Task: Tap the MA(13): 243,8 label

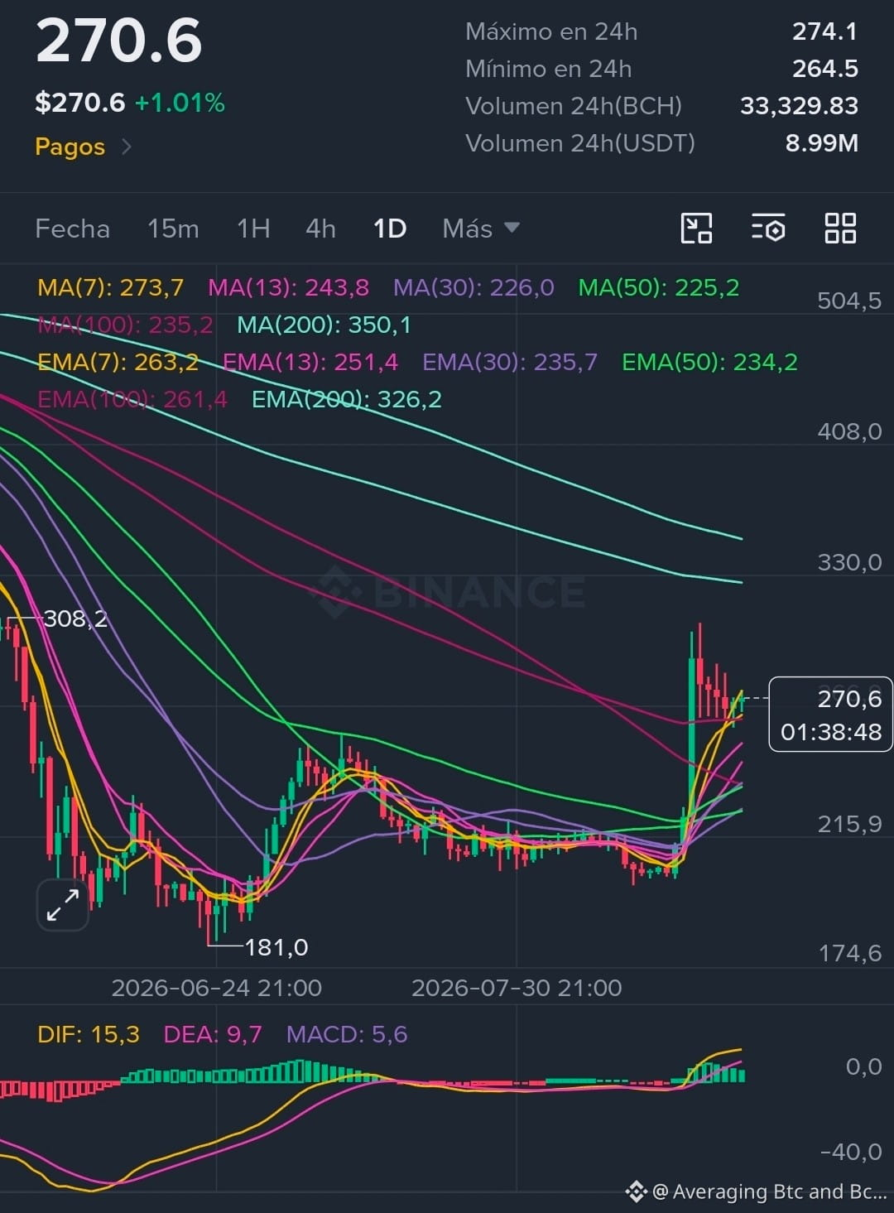Action: coord(288,287)
